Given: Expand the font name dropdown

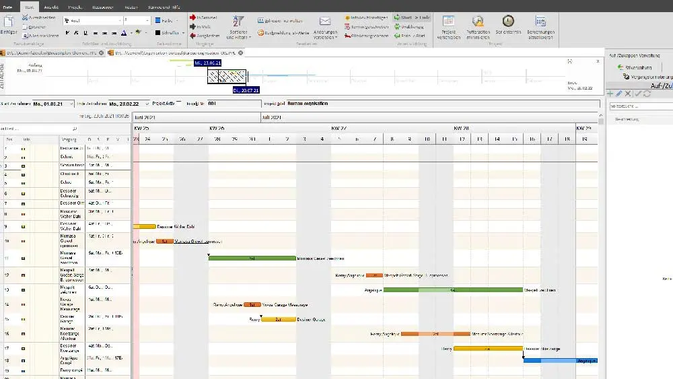Looking at the screenshot, I should click(x=120, y=21).
